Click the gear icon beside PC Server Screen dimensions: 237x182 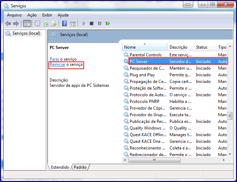[x=126, y=61]
